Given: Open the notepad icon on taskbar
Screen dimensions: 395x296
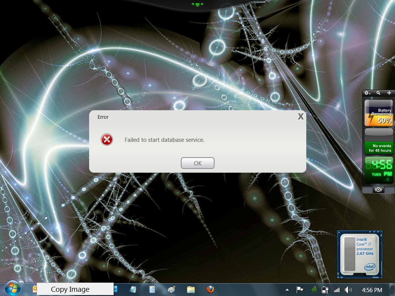Looking at the screenshot, I should point(133,289).
